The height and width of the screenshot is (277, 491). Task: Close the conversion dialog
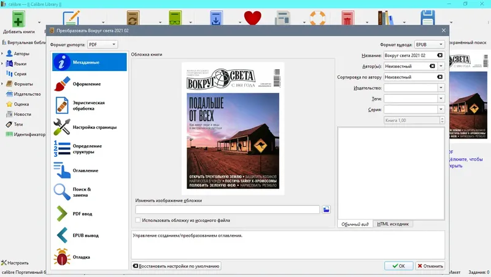[443, 30]
